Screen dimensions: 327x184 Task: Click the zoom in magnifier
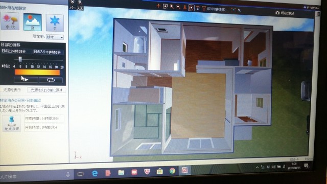click(172, 7)
